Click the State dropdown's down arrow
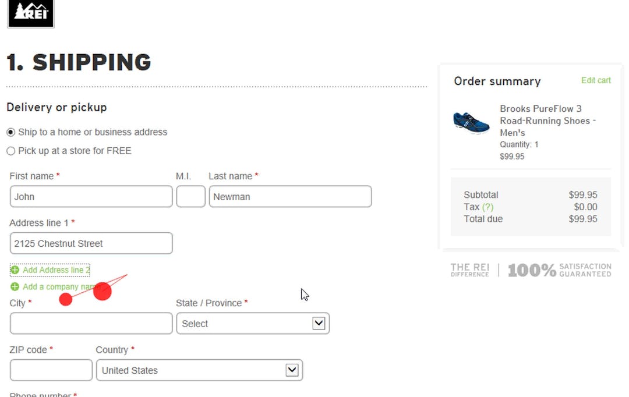The width and height of the screenshot is (629, 397). pyautogui.click(x=319, y=323)
